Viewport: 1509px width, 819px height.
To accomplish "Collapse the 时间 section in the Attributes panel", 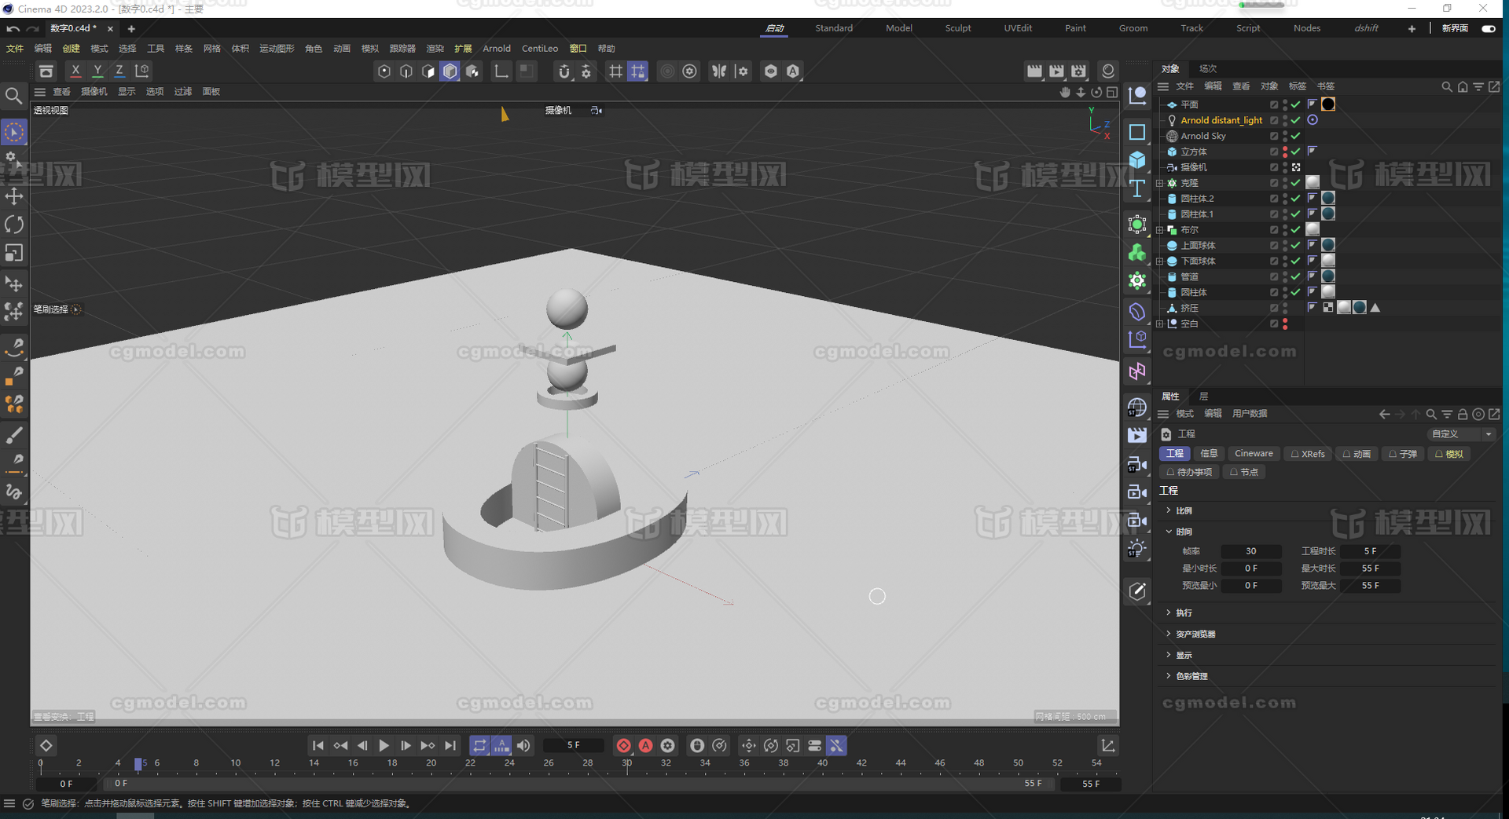I will click(x=1169, y=531).
